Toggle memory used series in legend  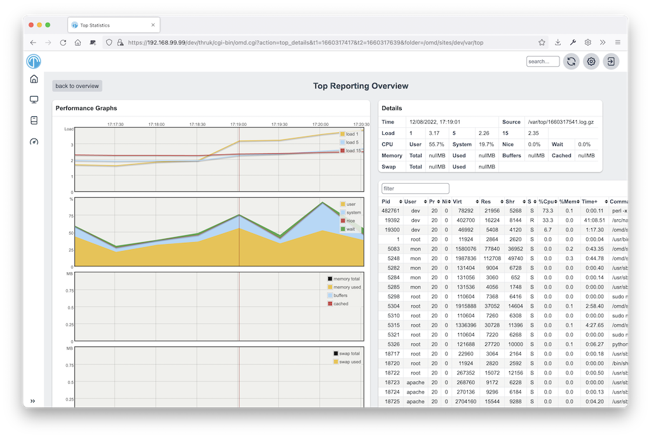pos(344,287)
